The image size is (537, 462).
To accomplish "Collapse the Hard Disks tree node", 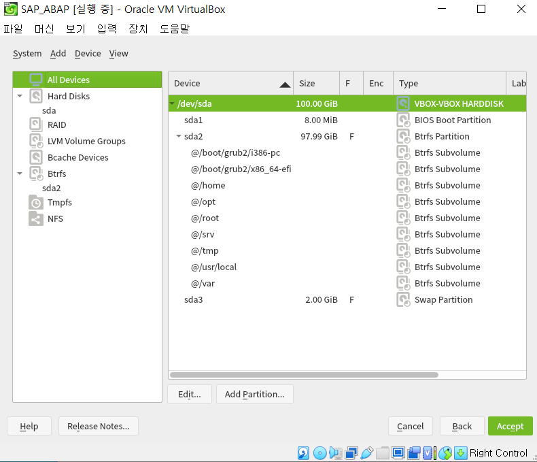I will (20, 96).
